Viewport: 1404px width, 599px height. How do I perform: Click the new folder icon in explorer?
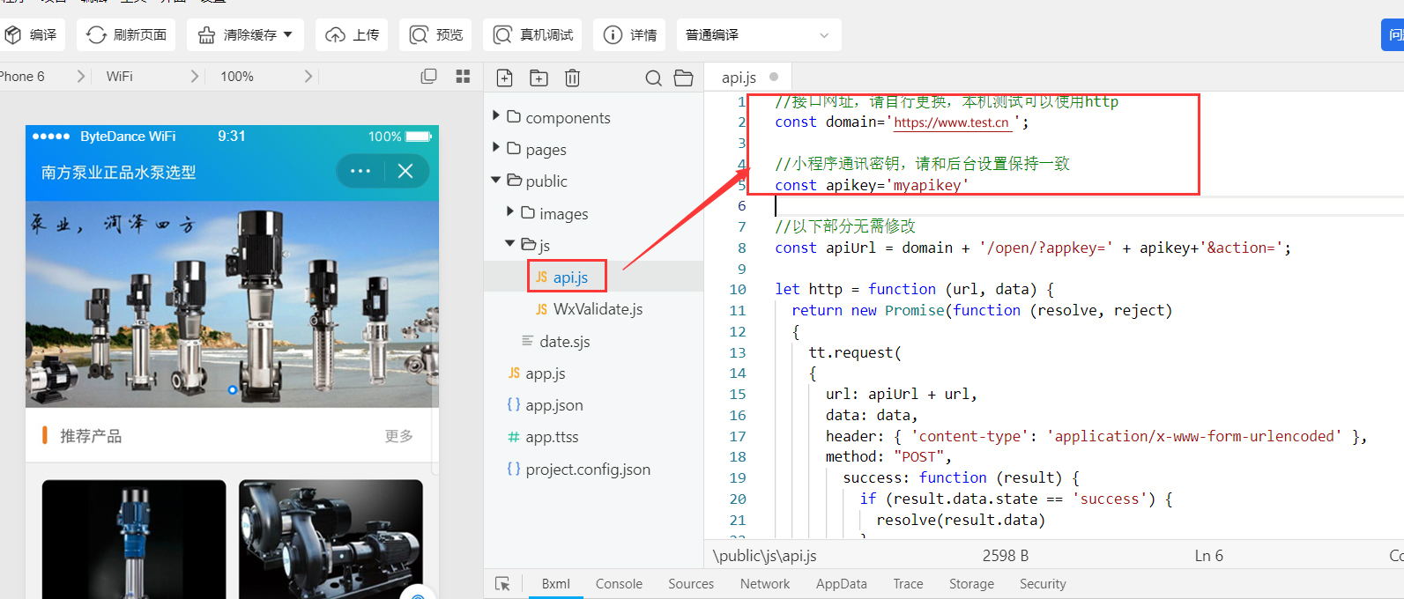coord(539,78)
